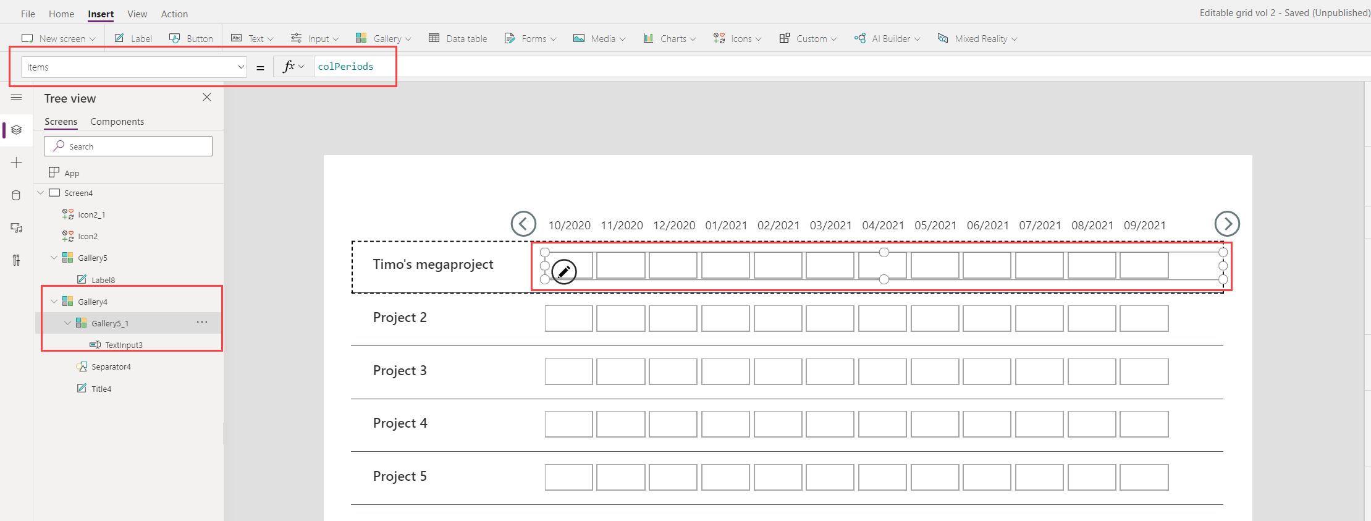The width and height of the screenshot is (1371, 521).
Task: Open Tree view layers icon in sidebar
Action: coord(17,130)
